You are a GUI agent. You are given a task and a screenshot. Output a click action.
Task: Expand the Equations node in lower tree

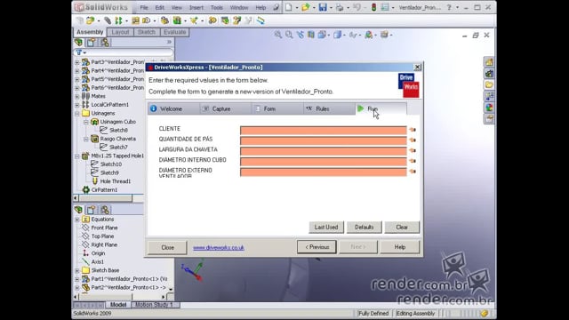click(x=77, y=220)
